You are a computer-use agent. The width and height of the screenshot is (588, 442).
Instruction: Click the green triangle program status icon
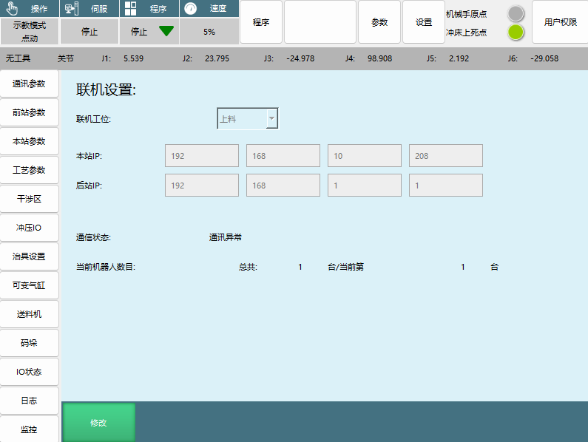[x=166, y=32]
